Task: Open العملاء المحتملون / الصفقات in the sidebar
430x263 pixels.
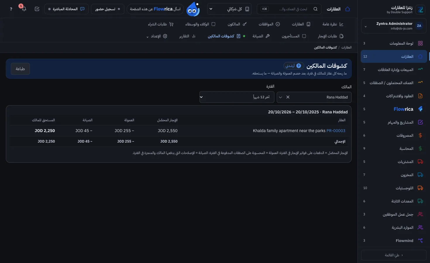Action: coord(394,83)
